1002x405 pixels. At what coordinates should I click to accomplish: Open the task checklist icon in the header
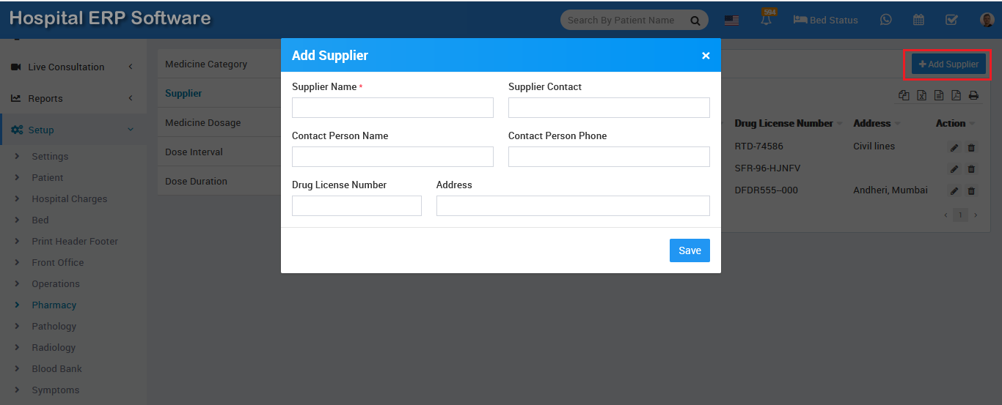click(x=951, y=20)
